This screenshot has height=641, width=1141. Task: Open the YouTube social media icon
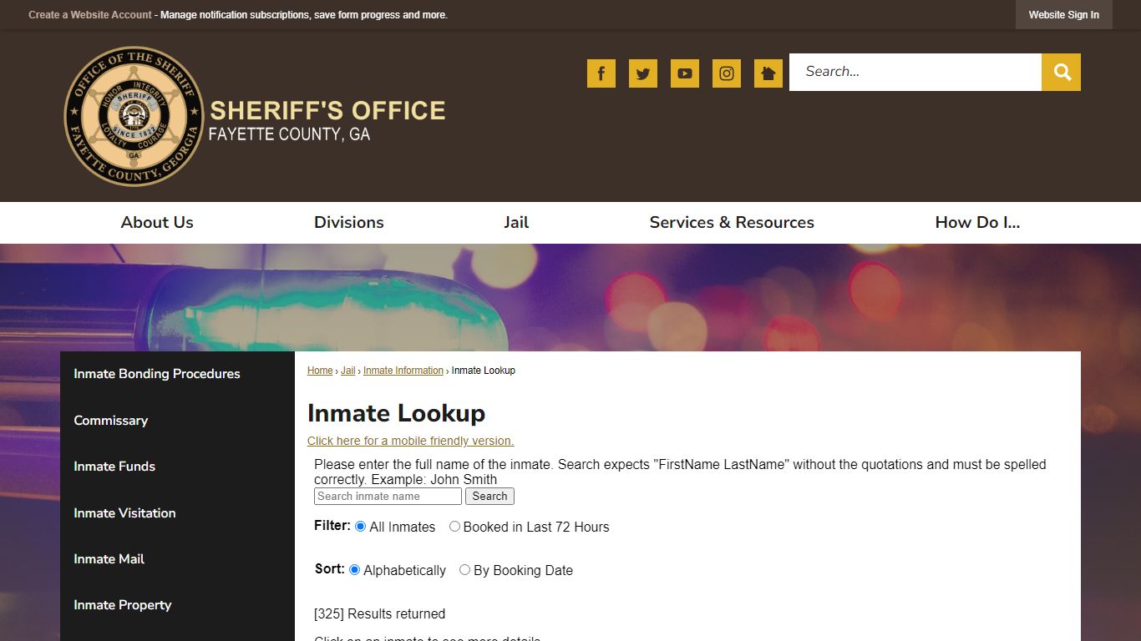[684, 73]
